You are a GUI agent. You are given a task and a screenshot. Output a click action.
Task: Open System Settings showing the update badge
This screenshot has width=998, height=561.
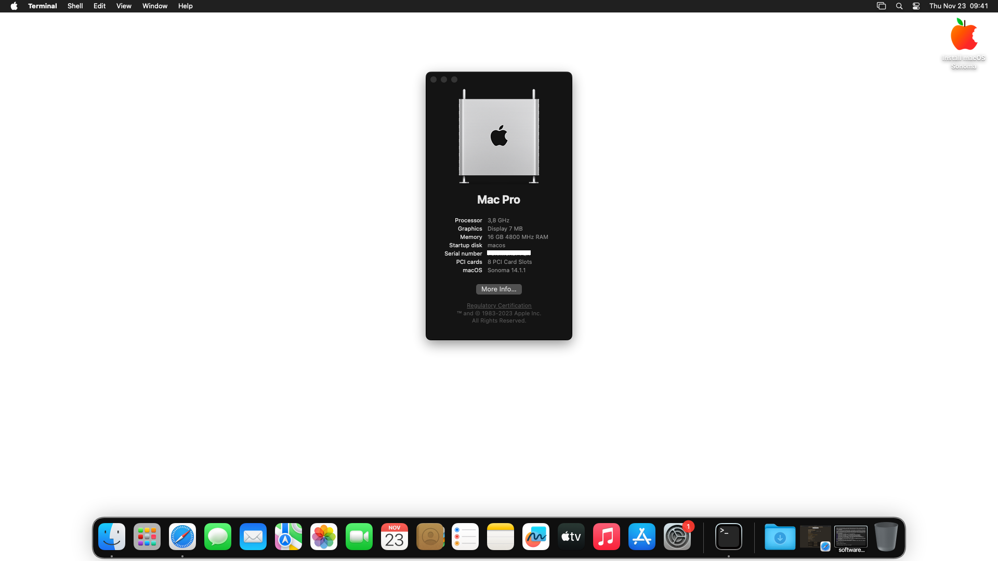tap(676, 537)
